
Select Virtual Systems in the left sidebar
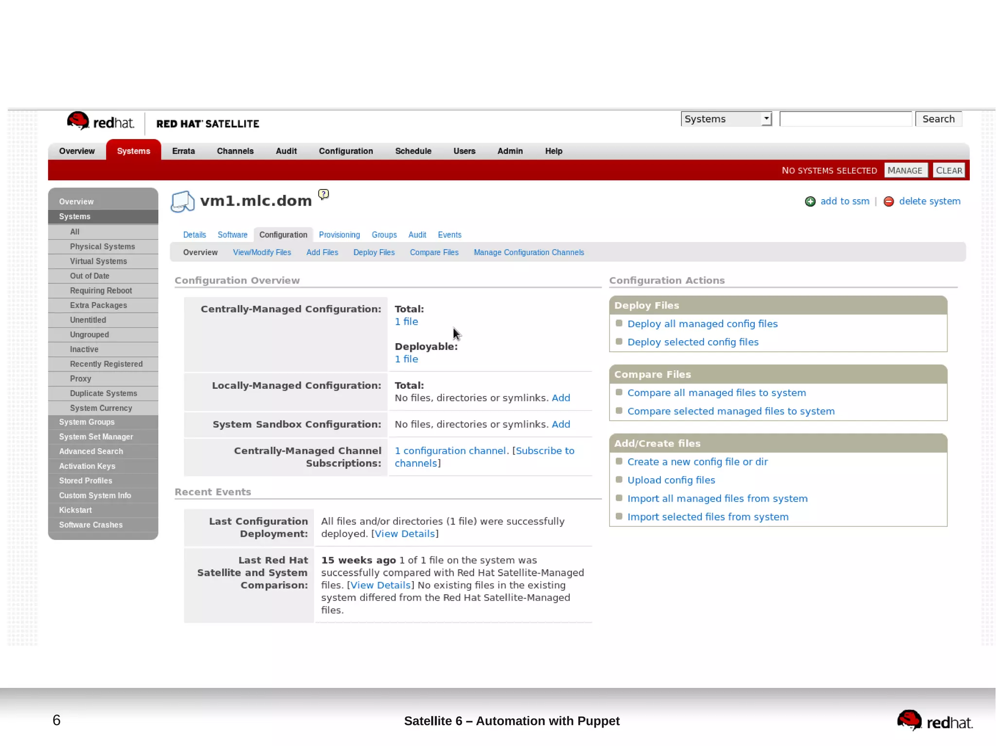[x=98, y=261]
